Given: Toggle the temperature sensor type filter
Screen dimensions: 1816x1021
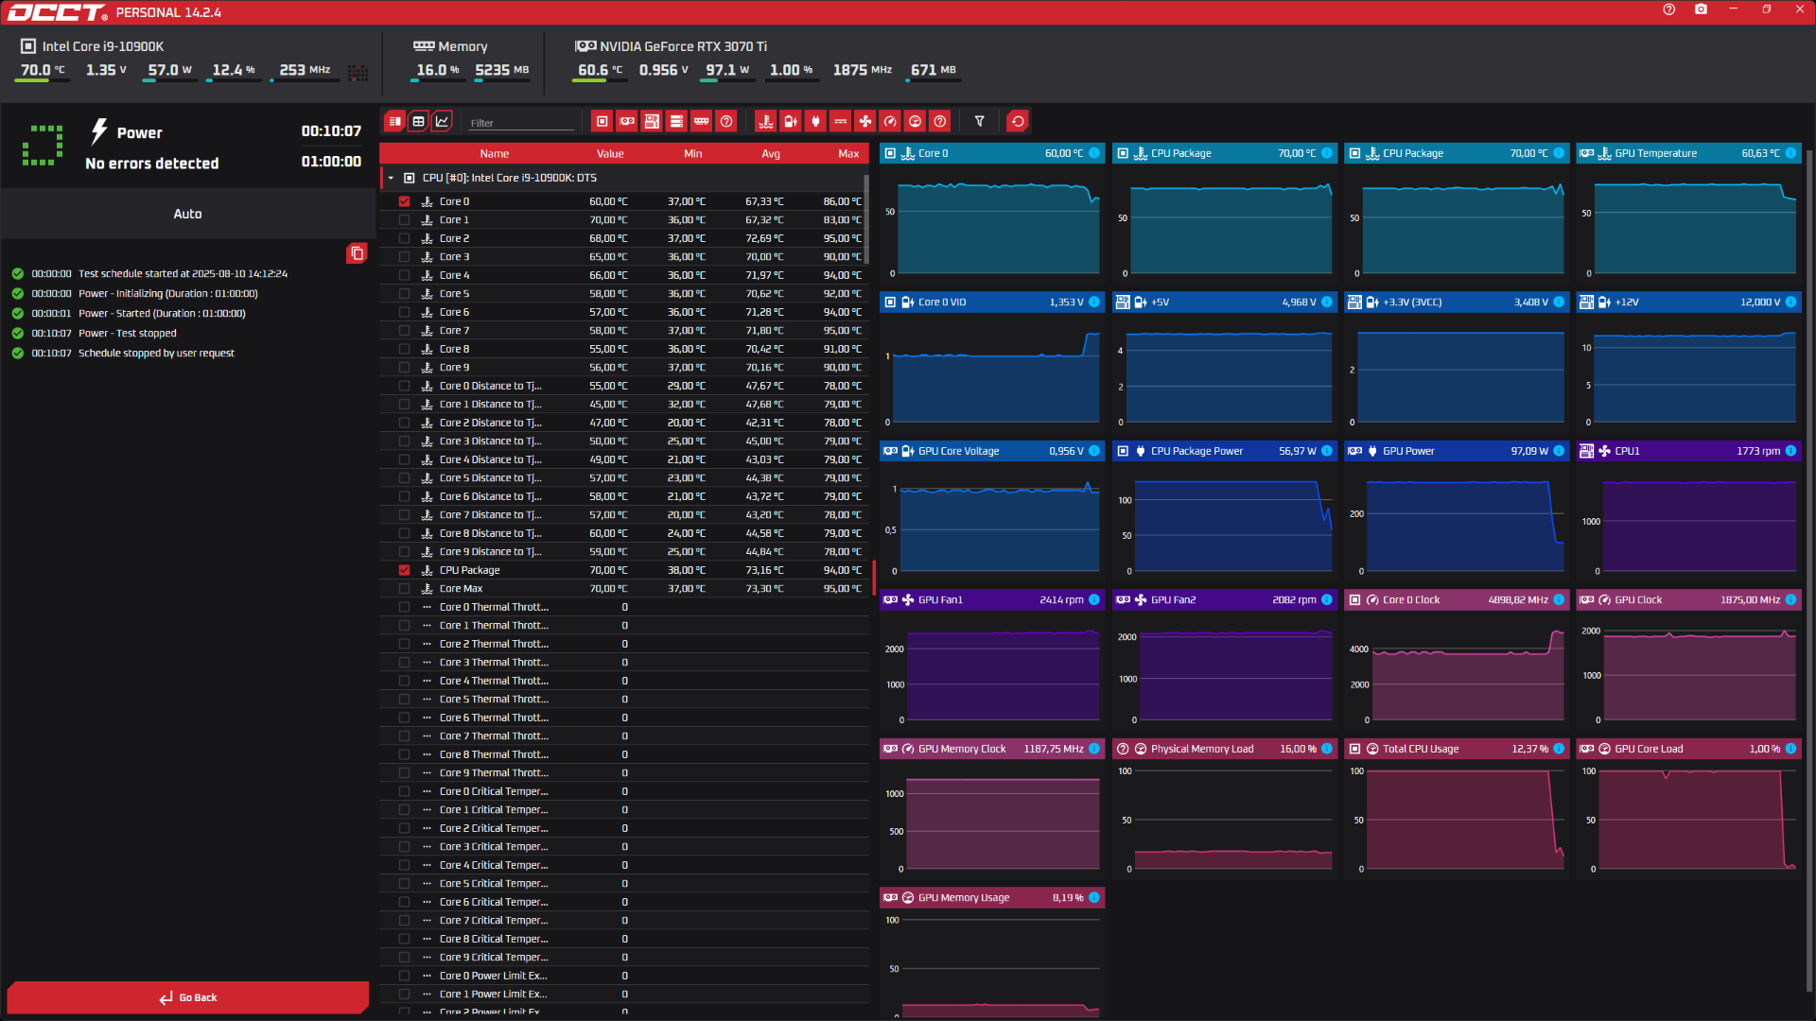Looking at the screenshot, I should [x=766, y=121].
